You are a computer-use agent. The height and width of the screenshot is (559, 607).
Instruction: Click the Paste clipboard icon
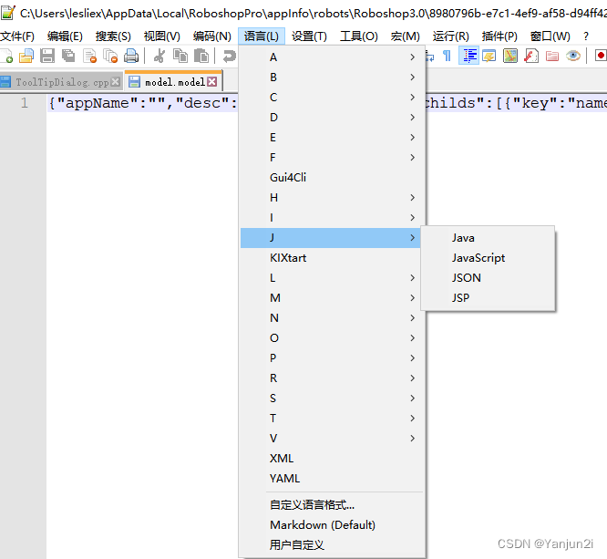click(x=201, y=56)
